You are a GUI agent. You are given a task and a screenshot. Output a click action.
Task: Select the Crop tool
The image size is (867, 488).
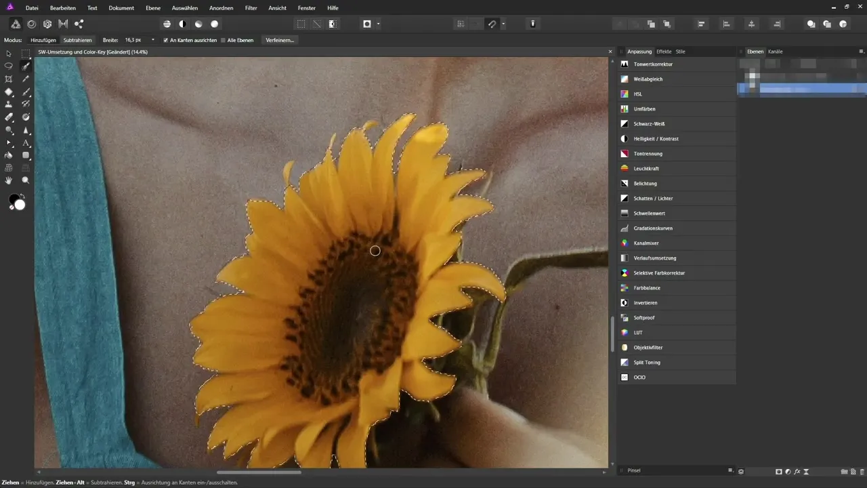click(x=9, y=79)
